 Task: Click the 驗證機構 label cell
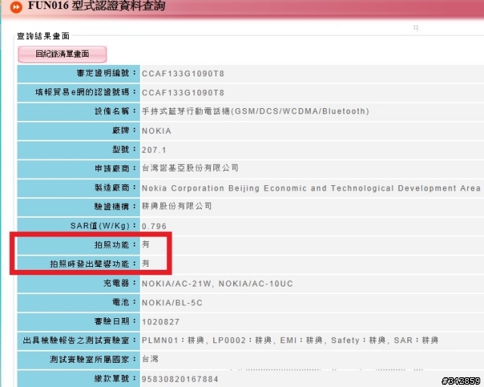(x=79, y=207)
